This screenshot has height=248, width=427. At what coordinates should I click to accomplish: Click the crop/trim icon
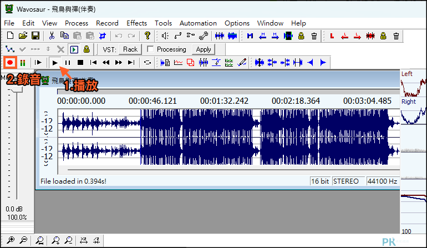click(x=103, y=36)
